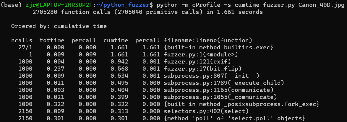347x122 pixels.
Task: Click the '1.661 seconds' total time
Action: click(x=240, y=12)
